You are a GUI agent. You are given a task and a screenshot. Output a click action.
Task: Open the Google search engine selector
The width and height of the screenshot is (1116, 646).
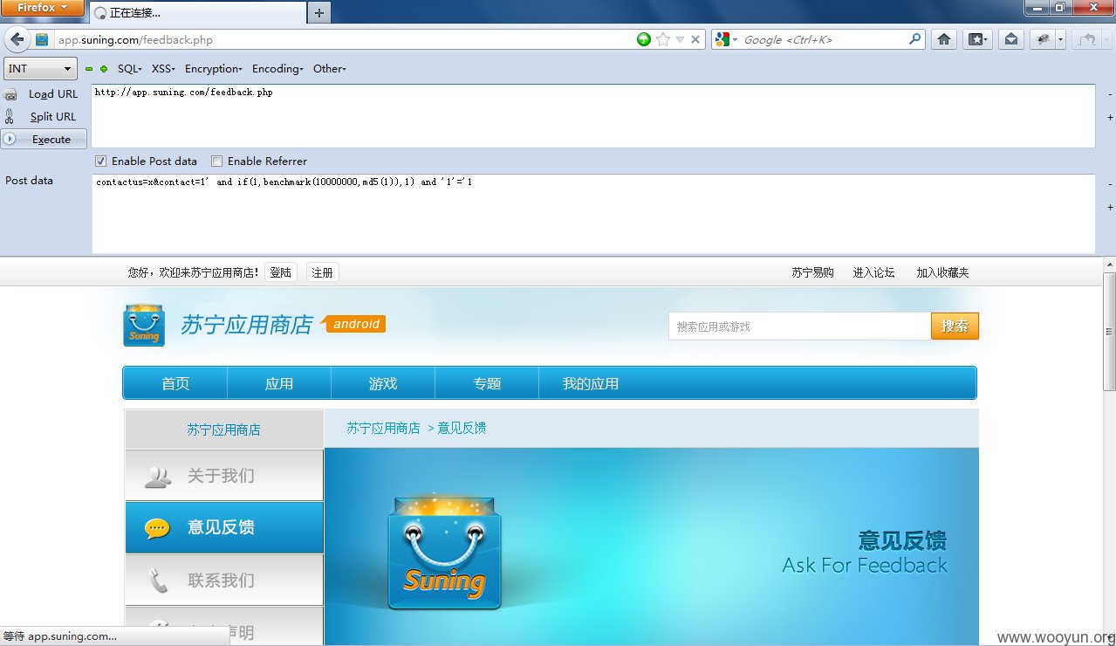[726, 39]
